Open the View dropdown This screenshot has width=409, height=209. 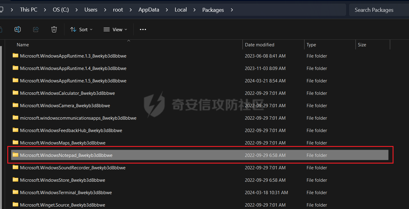115,29
